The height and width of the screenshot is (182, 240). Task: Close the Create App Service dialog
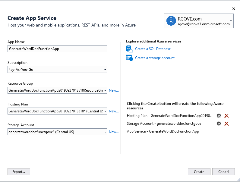(234, 9)
